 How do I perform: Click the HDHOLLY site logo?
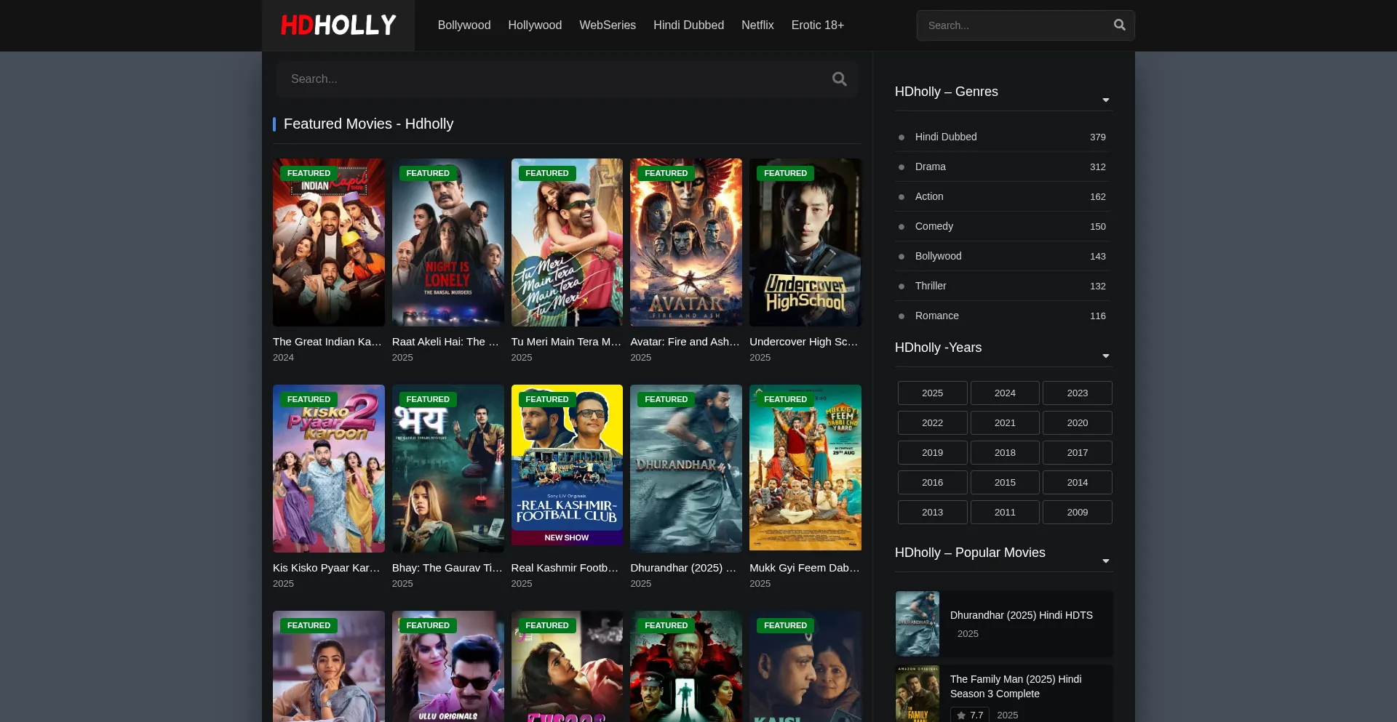(338, 25)
